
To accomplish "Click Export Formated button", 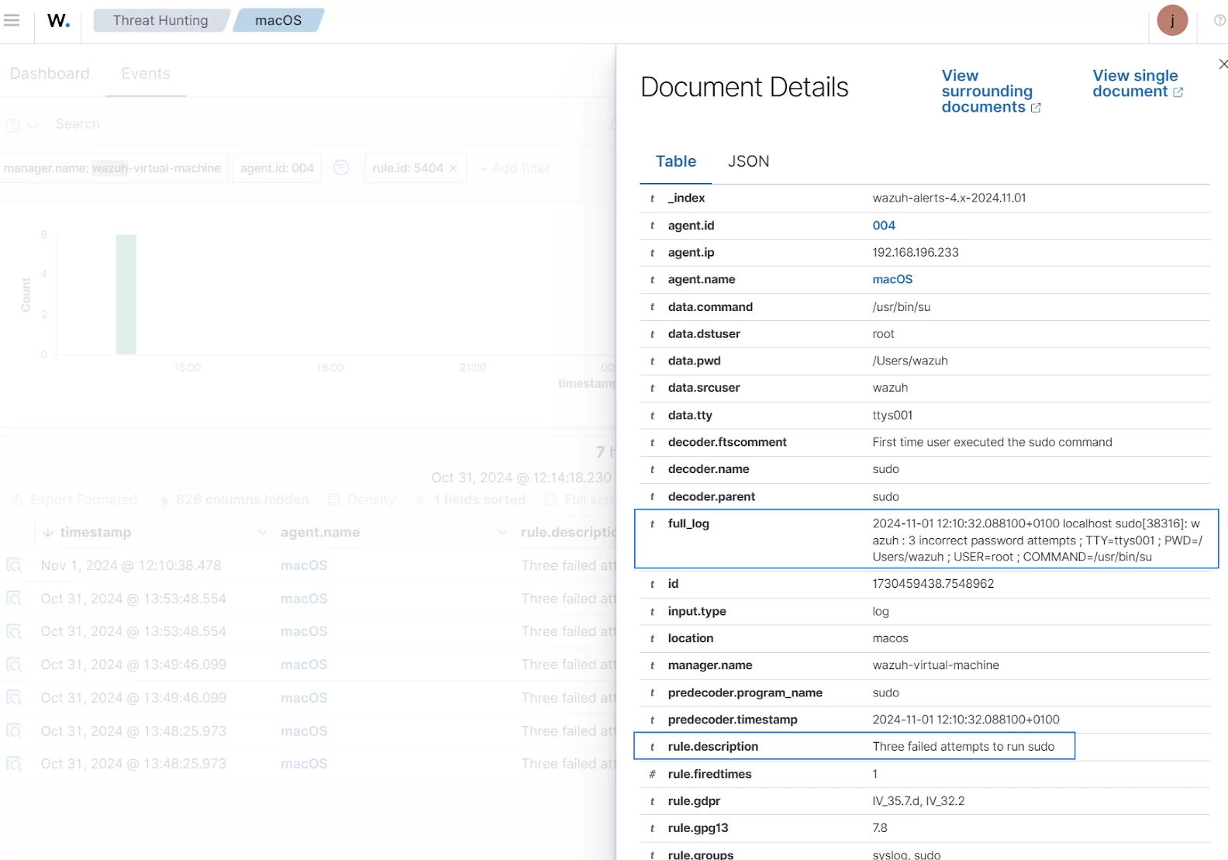I will click(x=75, y=499).
